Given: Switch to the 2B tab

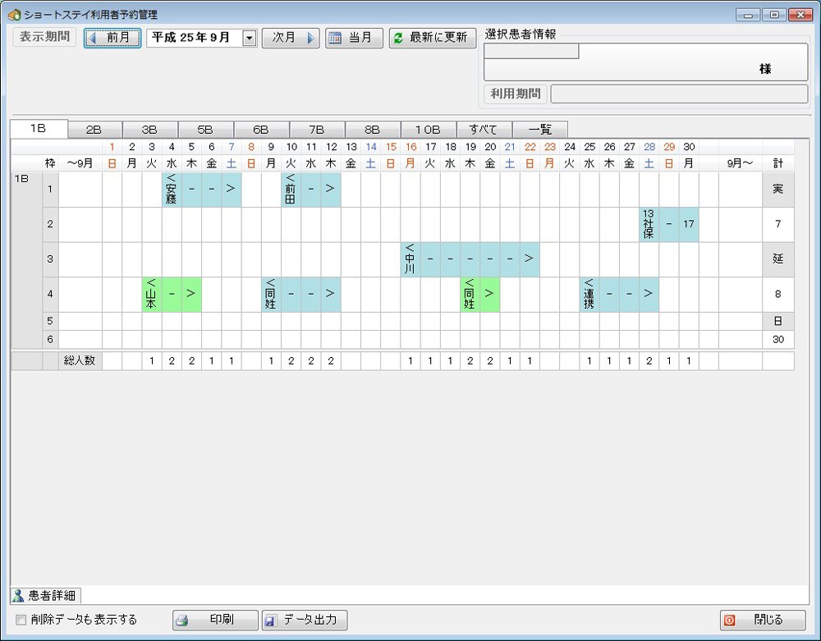Looking at the screenshot, I should point(94,130).
